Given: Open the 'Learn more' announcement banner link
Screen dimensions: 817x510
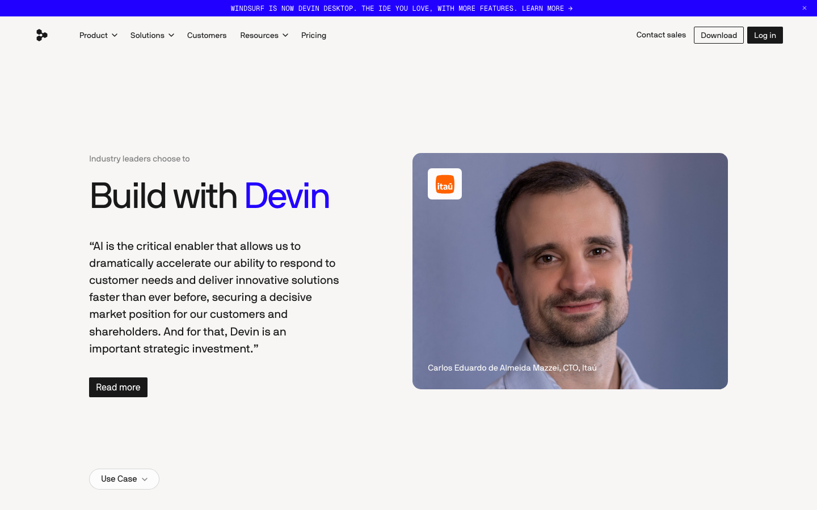Looking at the screenshot, I should click(402, 8).
